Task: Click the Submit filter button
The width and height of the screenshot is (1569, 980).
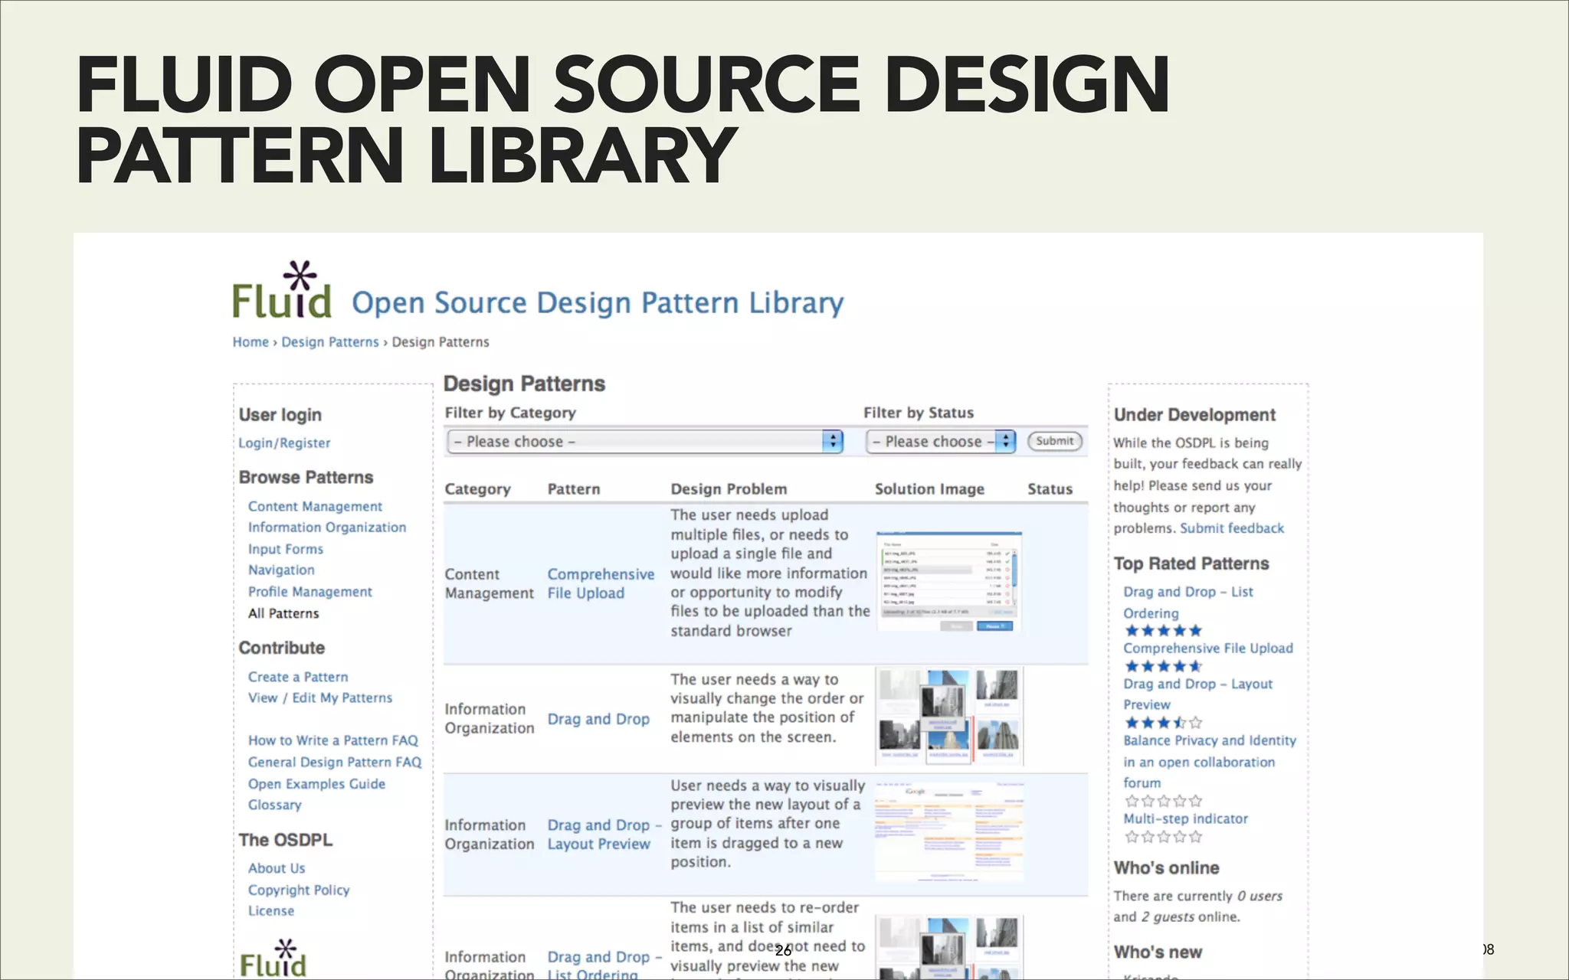Action: click(x=1054, y=441)
